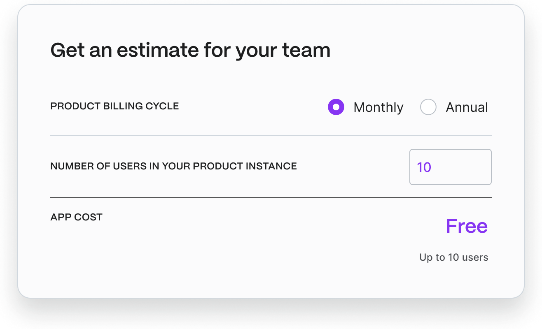Image resolution: width=542 pixels, height=329 pixels.
Task: Click the light divider below billing cycle row
Action: pyautogui.click(x=271, y=135)
